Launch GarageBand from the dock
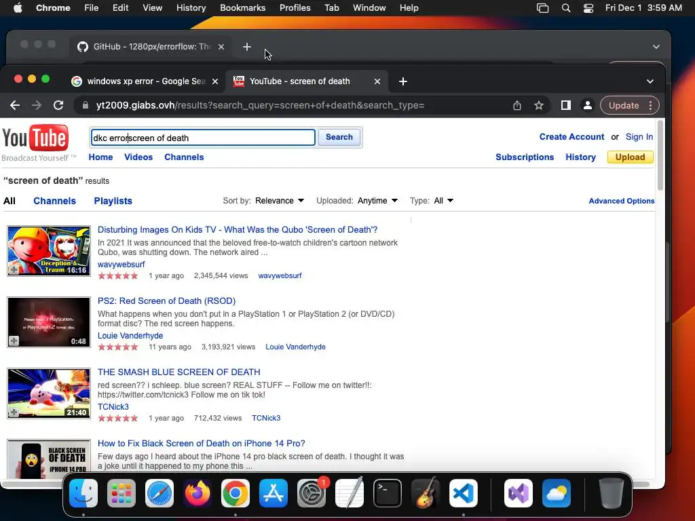This screenshot has width=695, height=521. 426,493
